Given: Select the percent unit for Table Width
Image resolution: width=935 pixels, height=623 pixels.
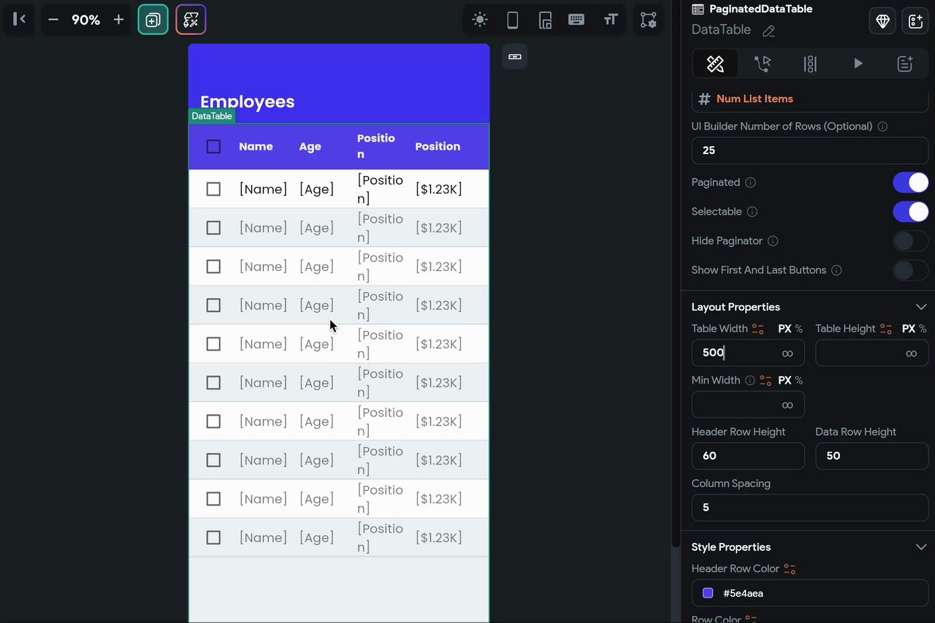Looking at the screenshot, I should [799, 329].
